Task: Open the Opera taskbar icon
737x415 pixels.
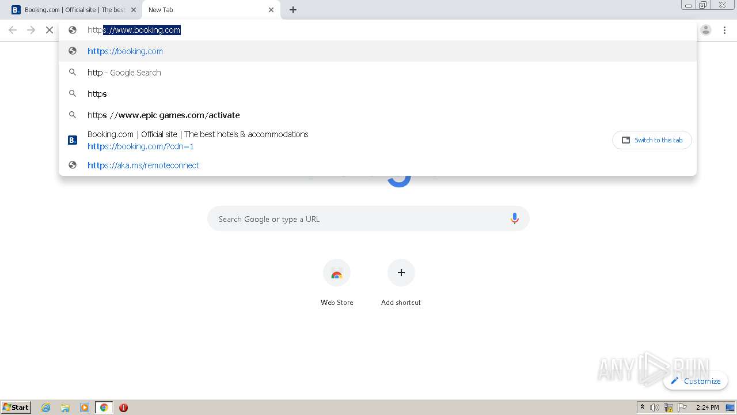Action: [123, 408]
